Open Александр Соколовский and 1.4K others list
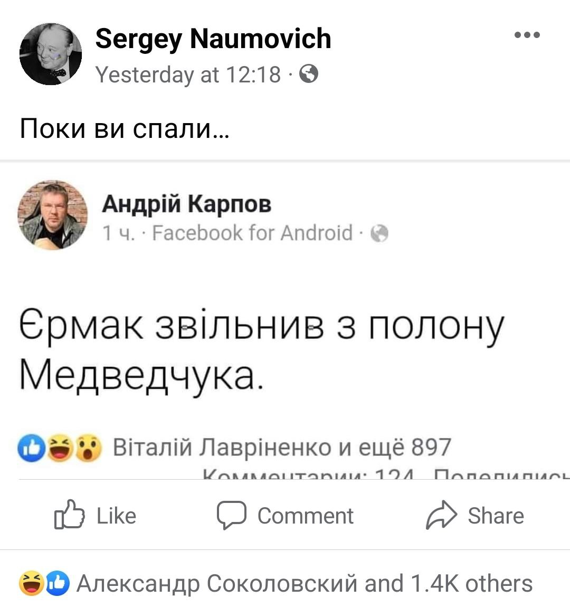The height and width of the screenshot is (616, 570). click(305, 583)
